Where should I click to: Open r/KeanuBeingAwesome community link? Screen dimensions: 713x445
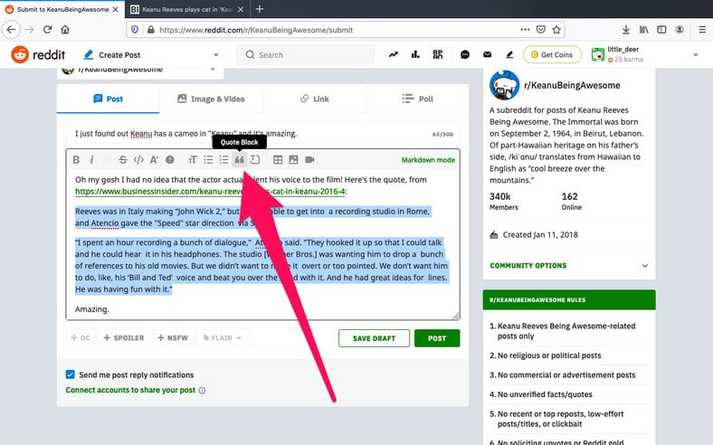(572, 85)
